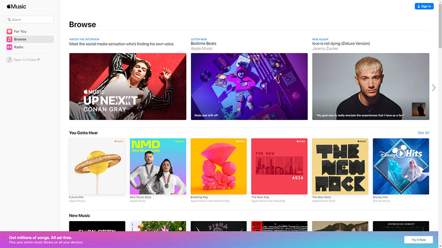This screenshot has height=248, width=442.
Task: Click Meet the social media sensation headline
Action: coord(122,44)
